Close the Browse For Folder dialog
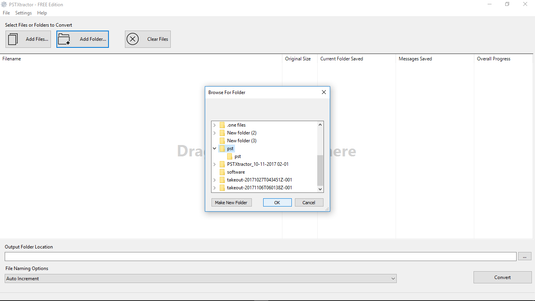This screenshot has width=535, height=301. [x=324, y=92]
